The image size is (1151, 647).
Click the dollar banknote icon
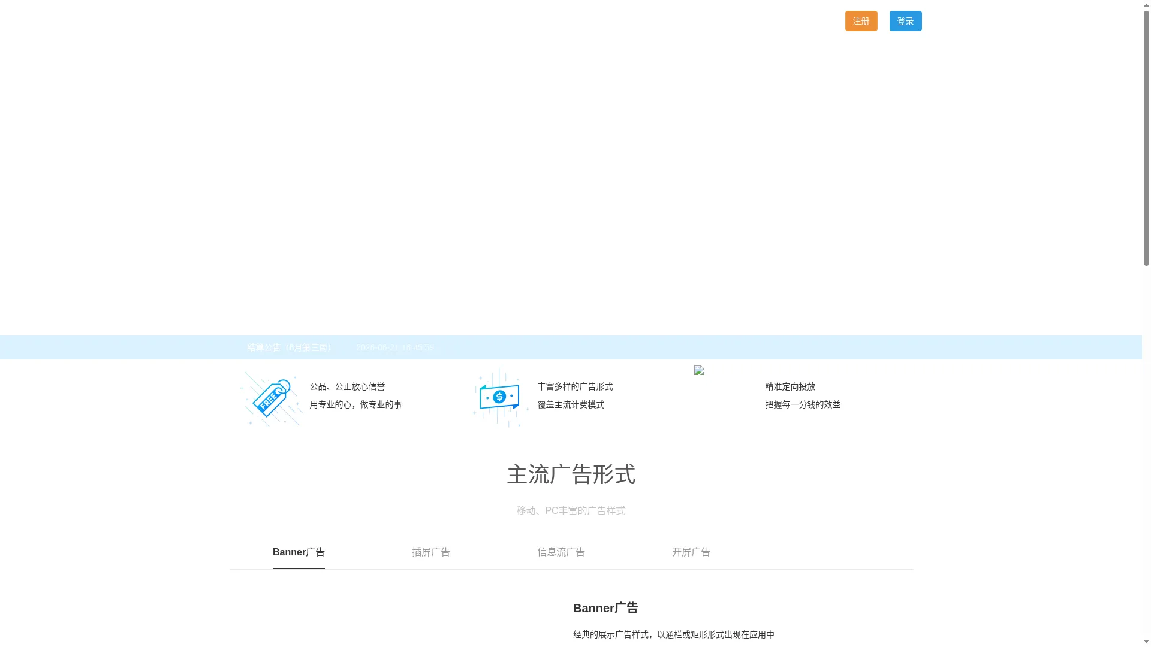[500, 397]
